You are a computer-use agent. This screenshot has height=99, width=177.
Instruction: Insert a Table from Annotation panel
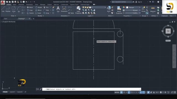(71, 13)
